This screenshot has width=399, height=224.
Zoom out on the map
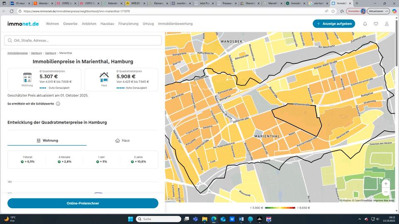[x=386, y=192]
